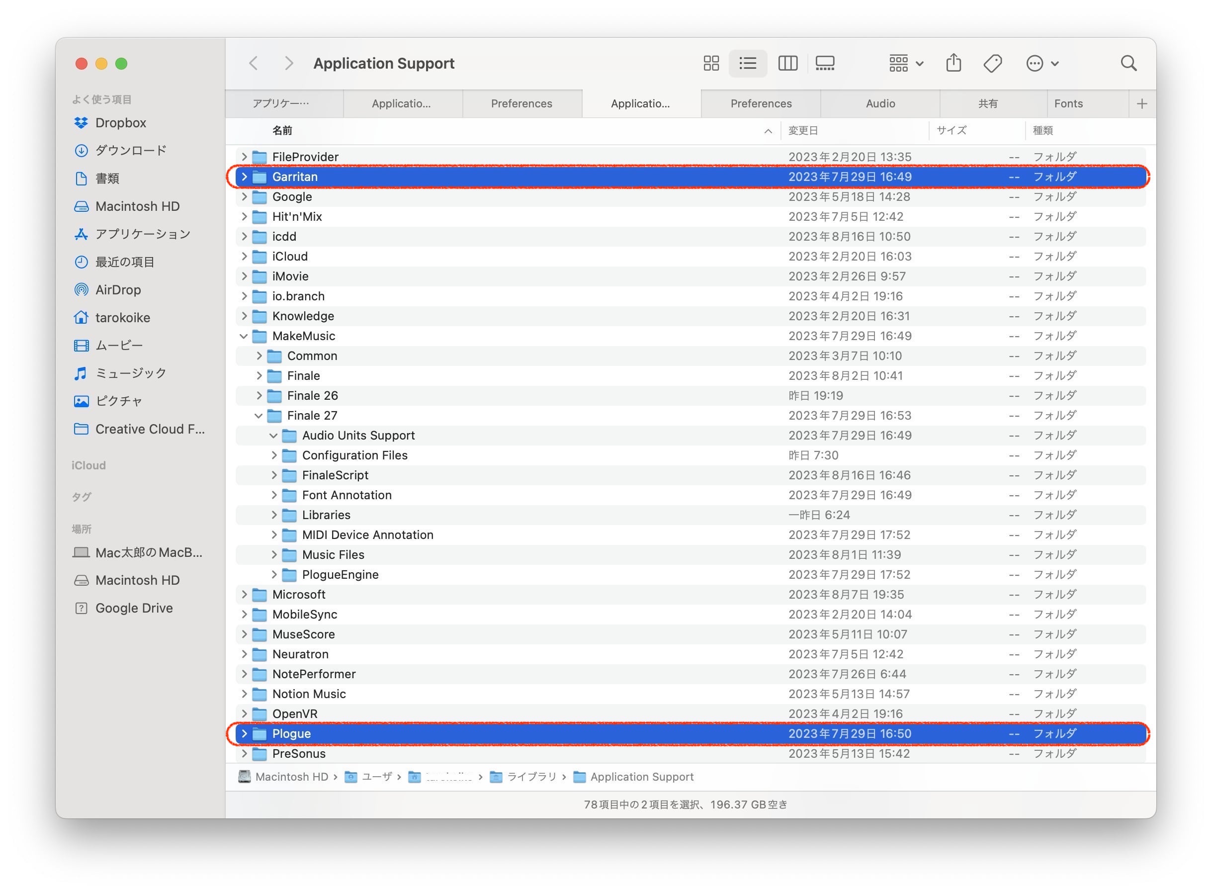
Task: Collapse the MakeMusic folder
Action: click(x=244, y=336)
